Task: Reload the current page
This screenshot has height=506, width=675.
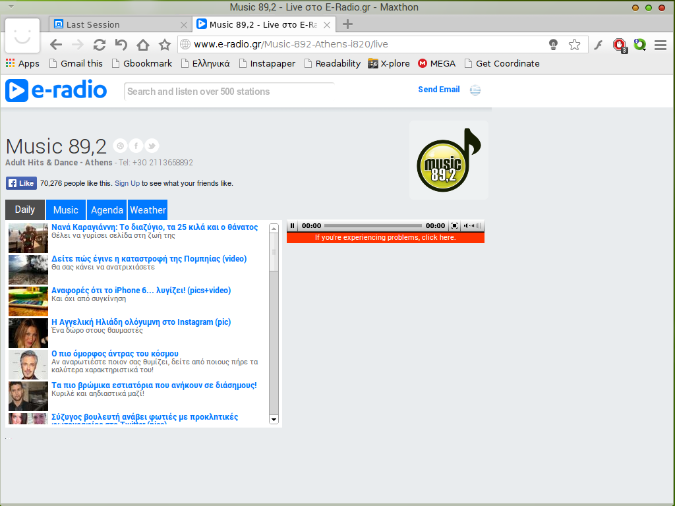Action: [100, 44]
